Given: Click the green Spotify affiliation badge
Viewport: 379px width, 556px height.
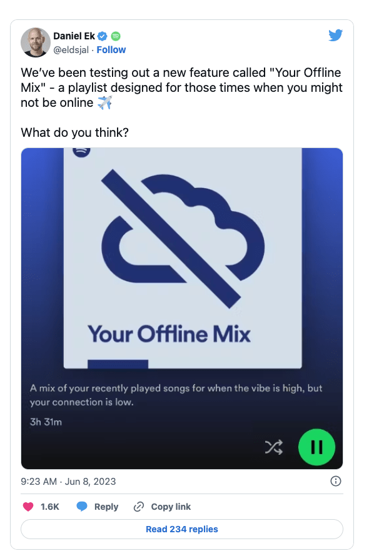Looking at the screenshot, I should point(116,36).
